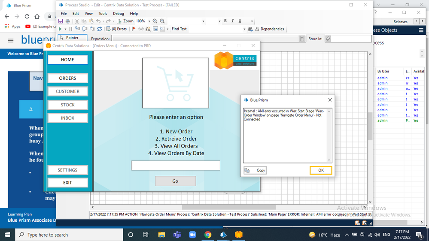
Task: Click INBOX button in Centrix sidebar
Action: (67, 118)
